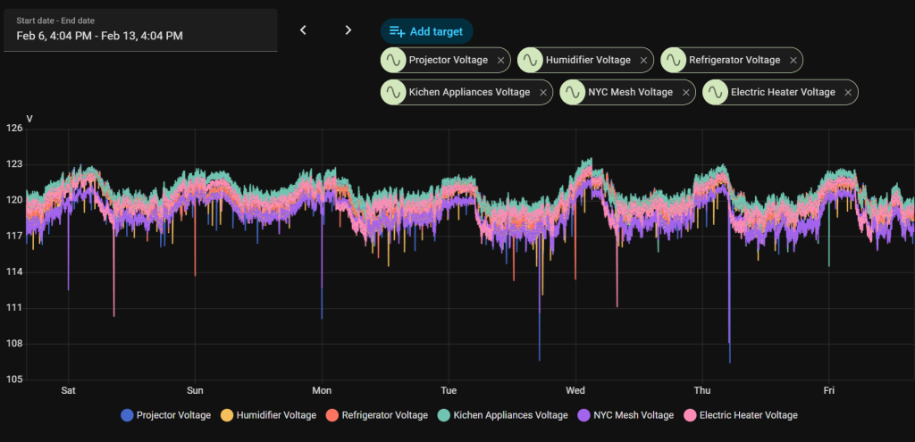Click the wave icon on Projector Voltage chip
Screen dimensions: 915x442
(393, 60)
